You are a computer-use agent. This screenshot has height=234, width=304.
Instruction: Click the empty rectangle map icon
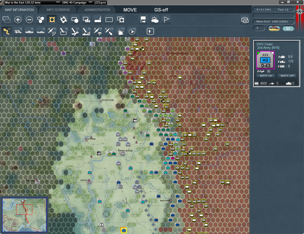click(x=109, y=20)
